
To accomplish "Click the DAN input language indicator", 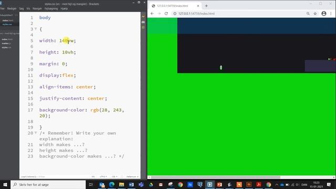I will pos(304,184).
